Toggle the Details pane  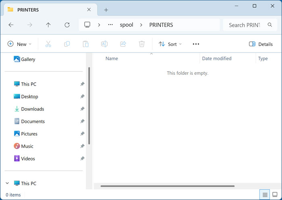261,44
